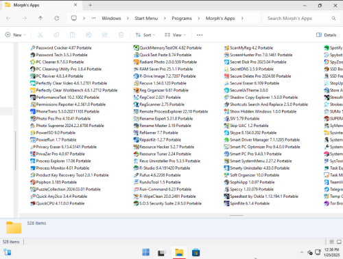Show hidden system tray icons
Viewport: 343px width, 259px height.
click(x=302, y=252)
